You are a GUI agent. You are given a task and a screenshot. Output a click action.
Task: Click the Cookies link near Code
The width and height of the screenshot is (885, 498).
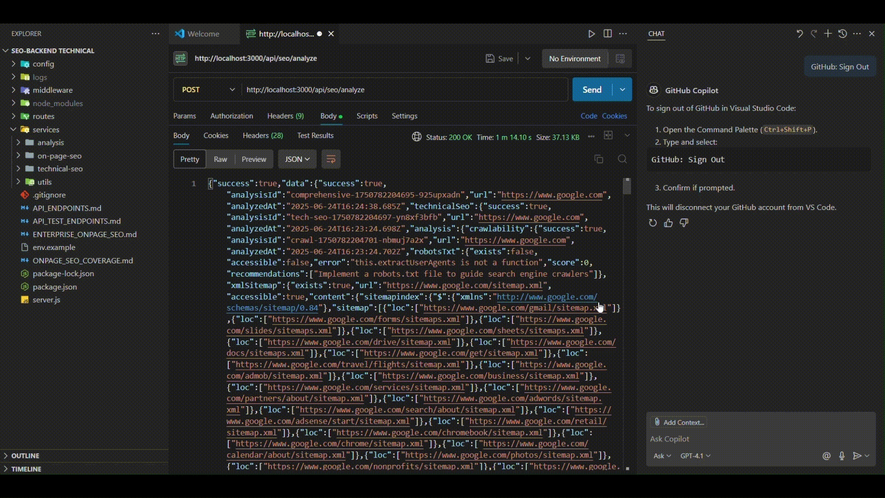tap(614, 116)
